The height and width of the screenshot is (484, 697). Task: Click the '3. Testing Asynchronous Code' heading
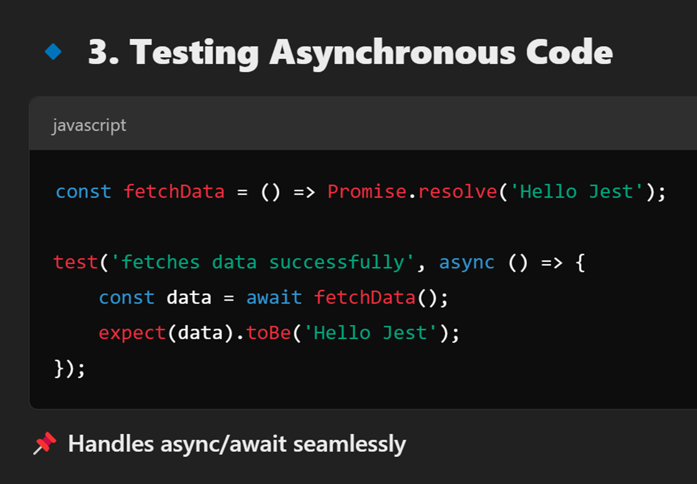350,53
